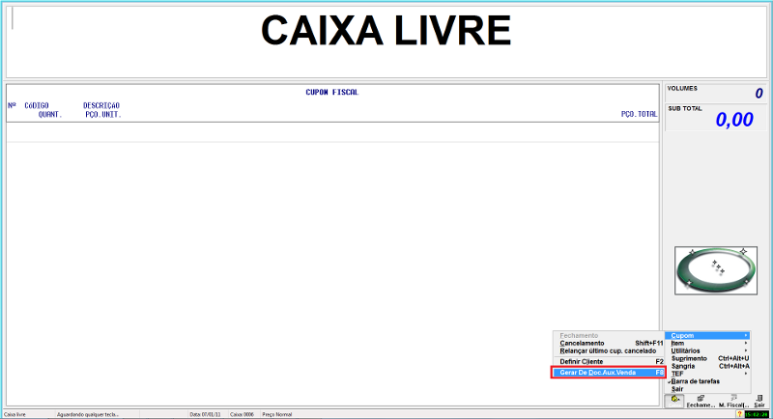Image resolution: width=773 pixels, height=419 pixels.
Task: Click the green digital clock display
Action: [757, 414]
